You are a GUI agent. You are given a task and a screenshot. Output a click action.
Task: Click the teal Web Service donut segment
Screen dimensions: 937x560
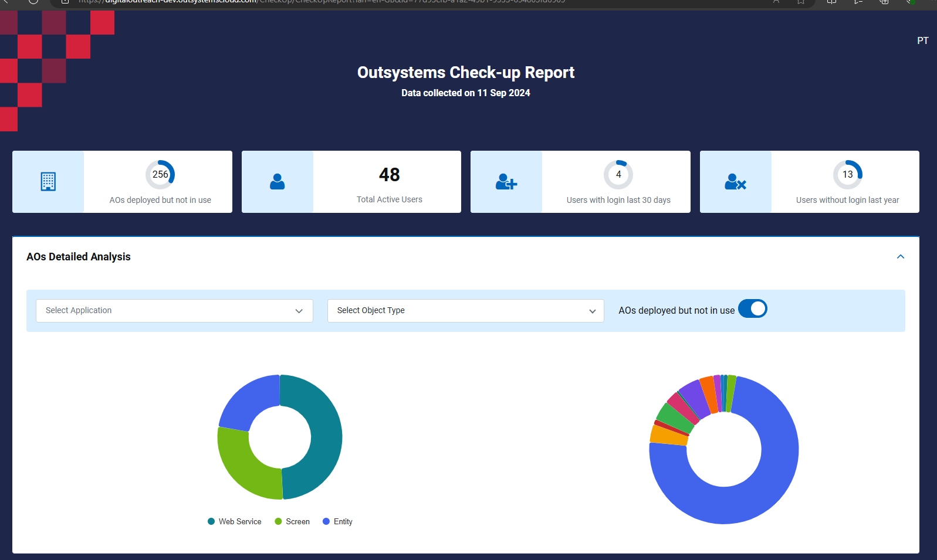tap(326, 437)
